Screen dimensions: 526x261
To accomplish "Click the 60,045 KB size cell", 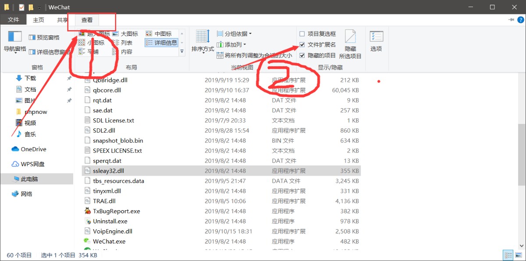I will point(345,90).
